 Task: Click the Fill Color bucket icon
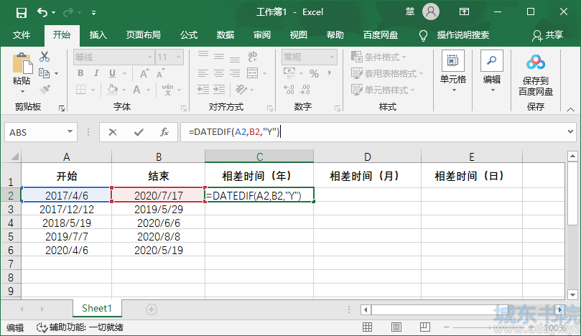click(x=113, y=89)
